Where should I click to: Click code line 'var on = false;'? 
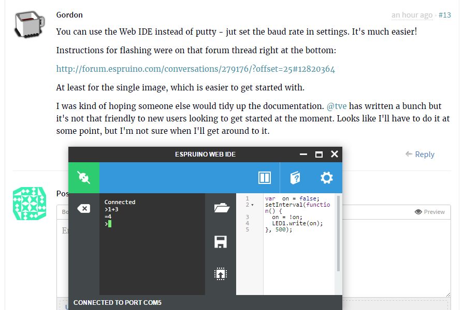click(292, 198)
